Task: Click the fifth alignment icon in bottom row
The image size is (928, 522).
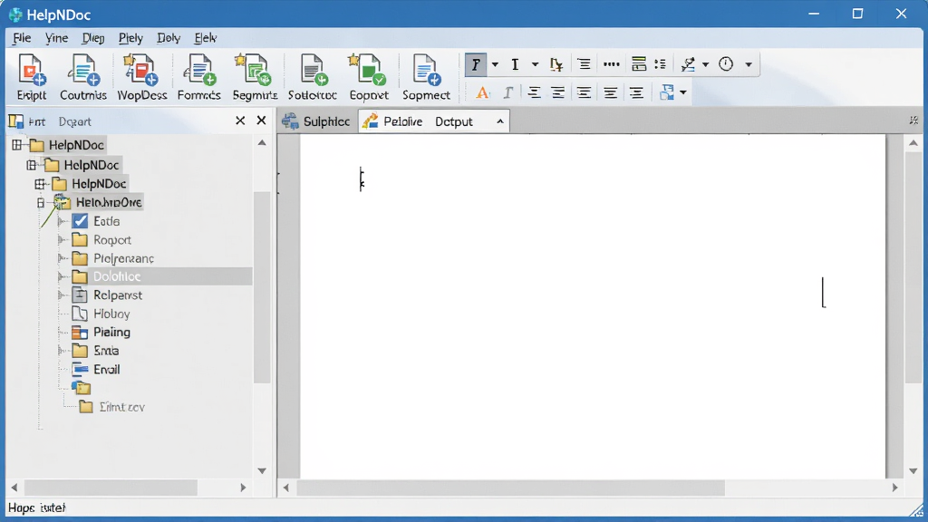Action: point(636,92)
